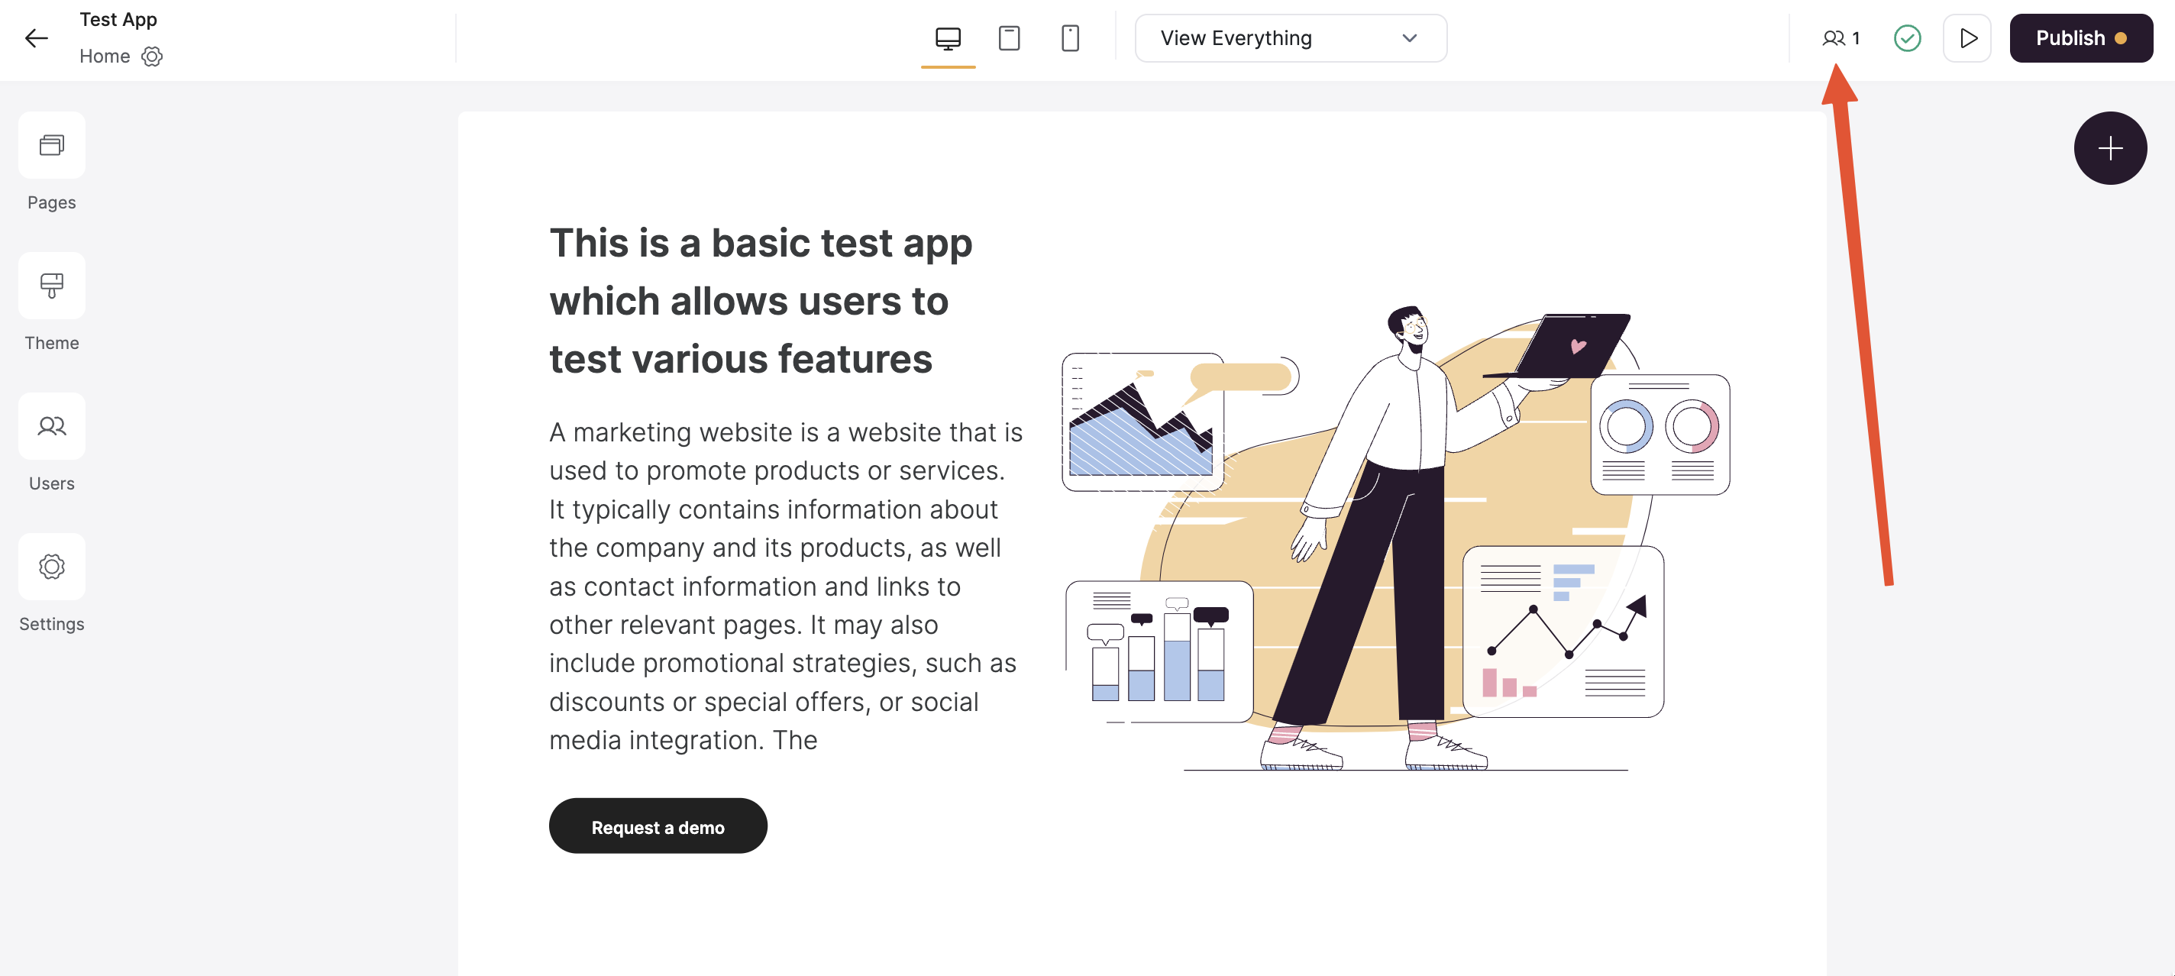Open the Pages panel
The image size is (2175, 976).
point(51,145)
